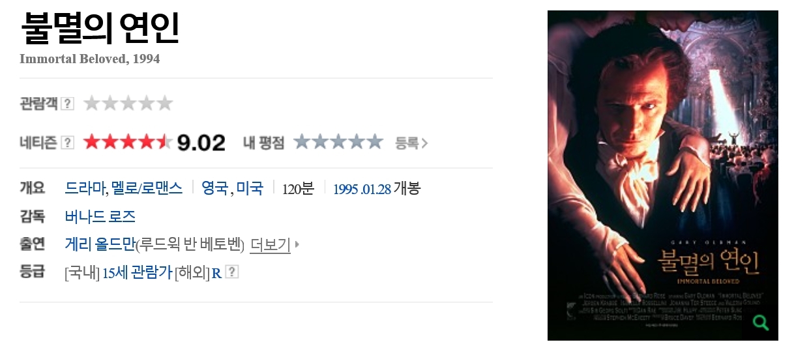Viewport: 794px width, 353px height.
Task: Set my rating with the fifth gray star
Action: [x=375, y=142]
